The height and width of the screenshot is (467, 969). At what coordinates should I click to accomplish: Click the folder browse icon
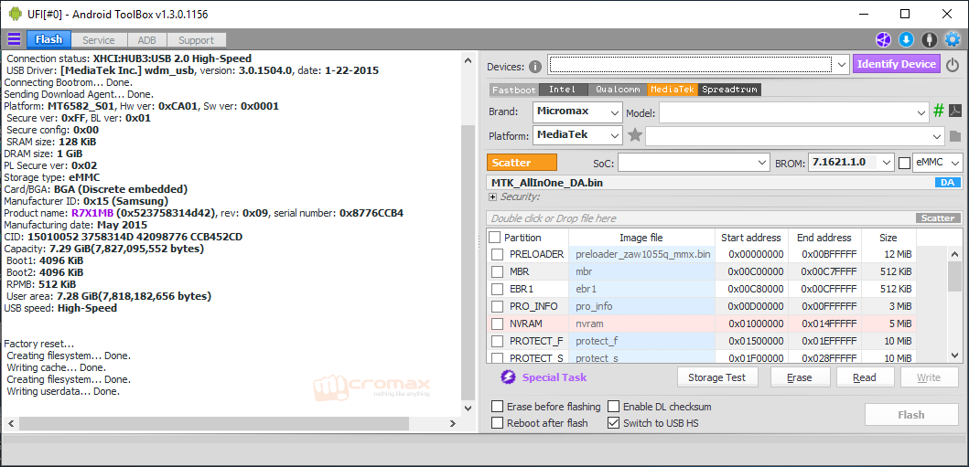pos(955,136)
